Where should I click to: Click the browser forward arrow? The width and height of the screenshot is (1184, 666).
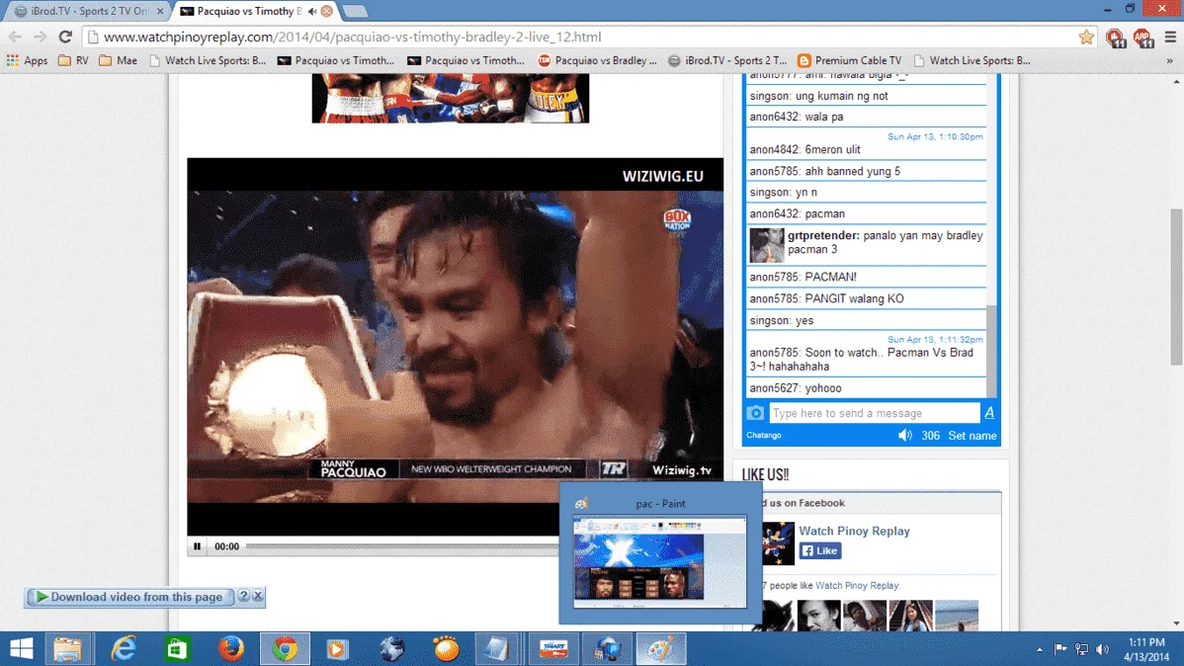pos(40,37)
